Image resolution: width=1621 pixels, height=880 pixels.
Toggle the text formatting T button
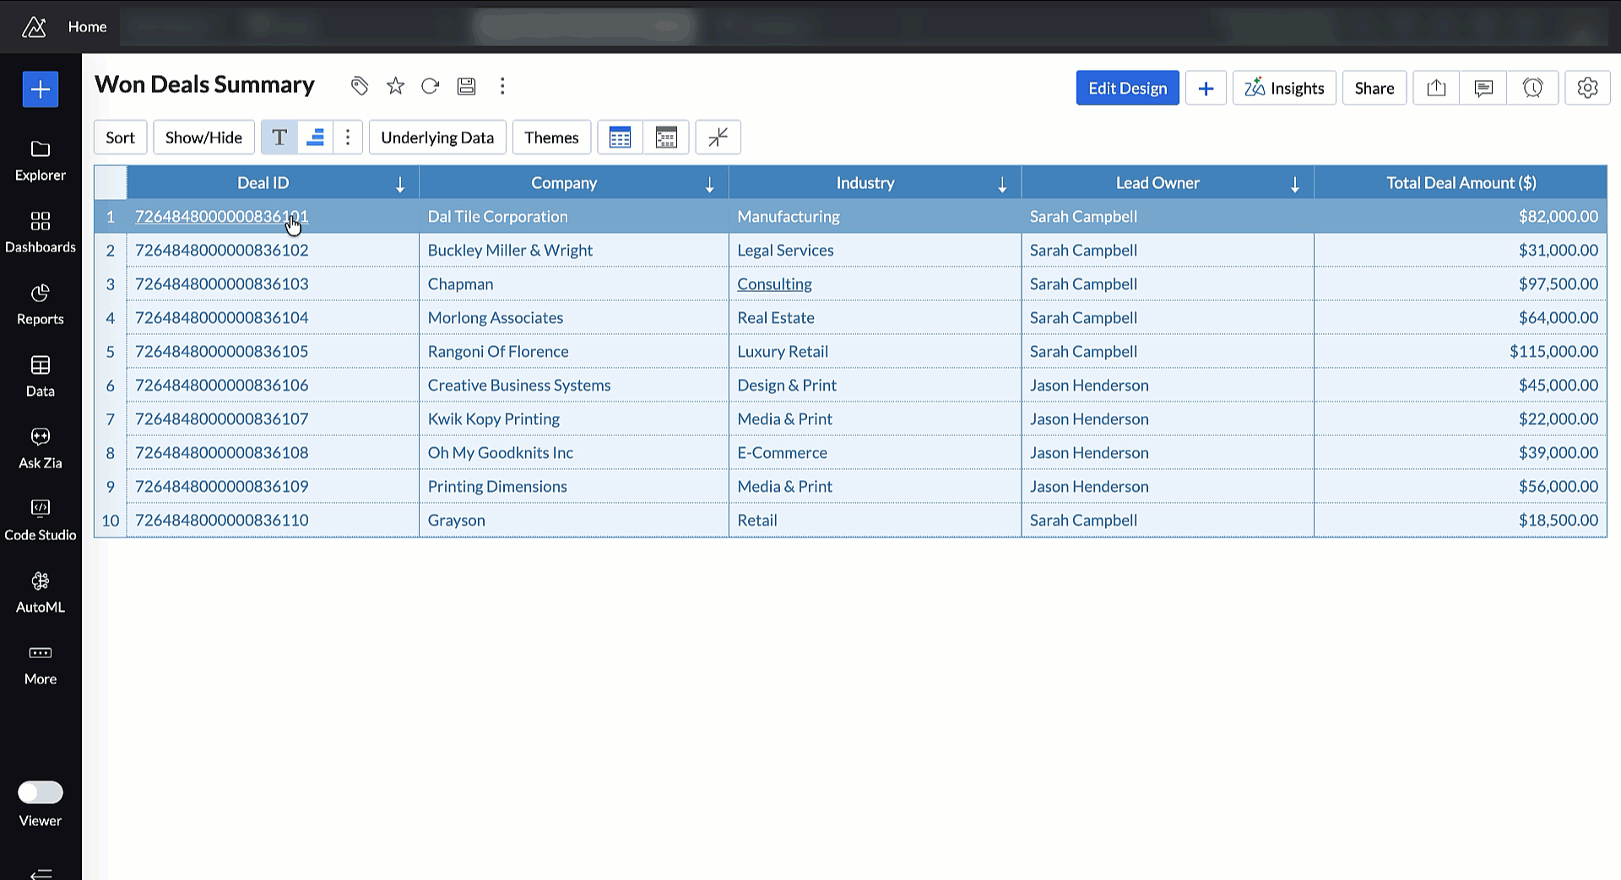(279, 138)
